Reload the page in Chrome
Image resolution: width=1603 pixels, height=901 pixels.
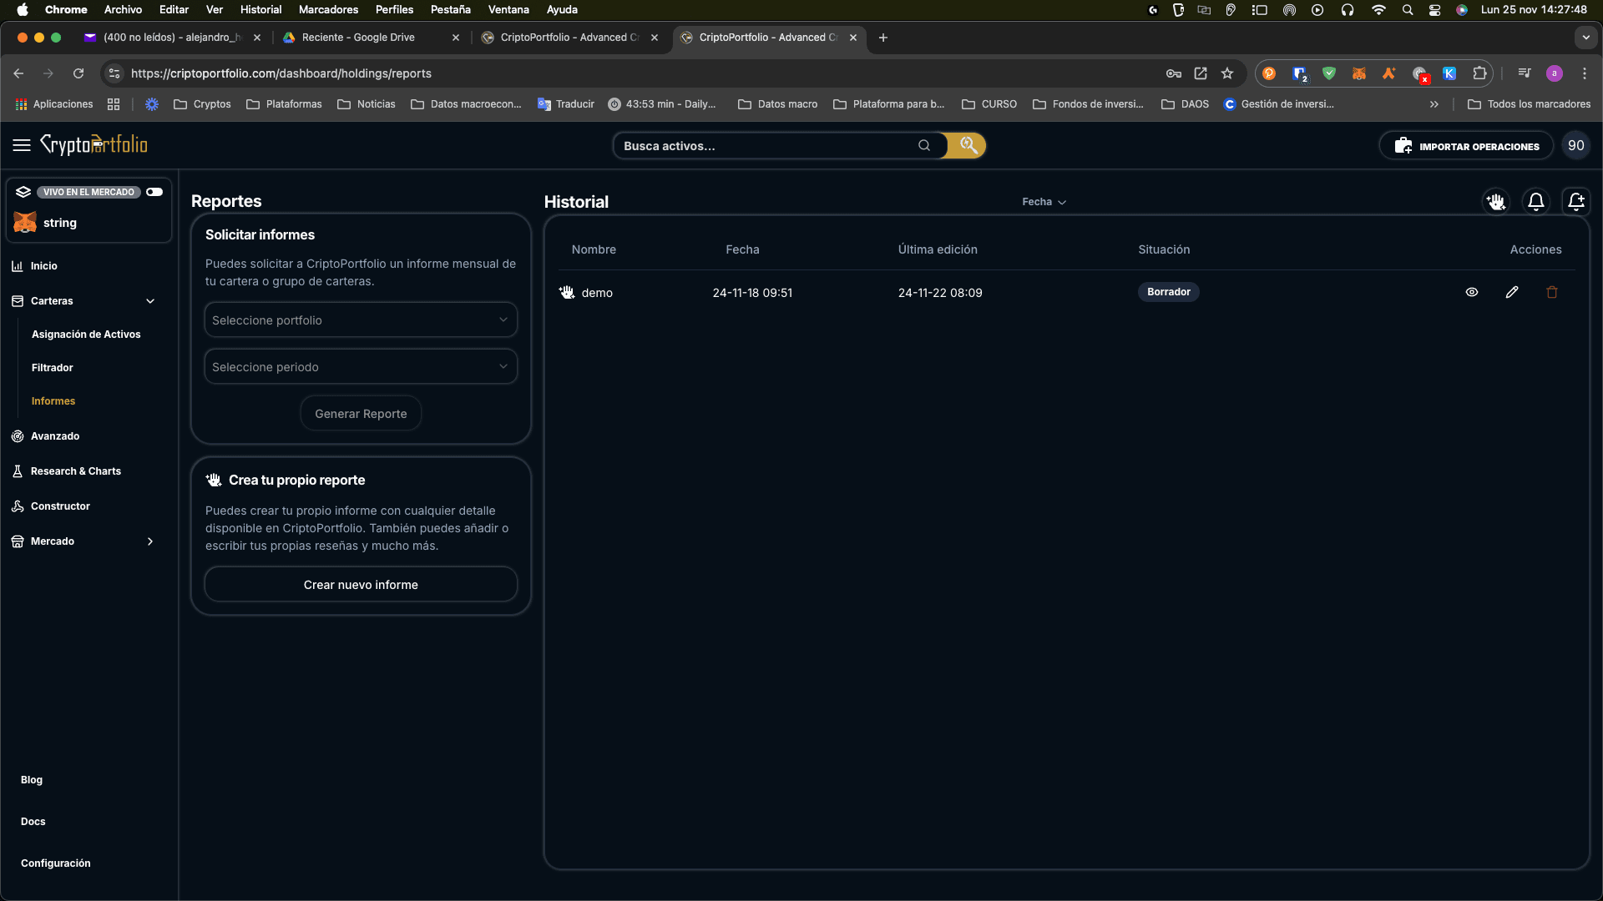(x=78, y=73)
